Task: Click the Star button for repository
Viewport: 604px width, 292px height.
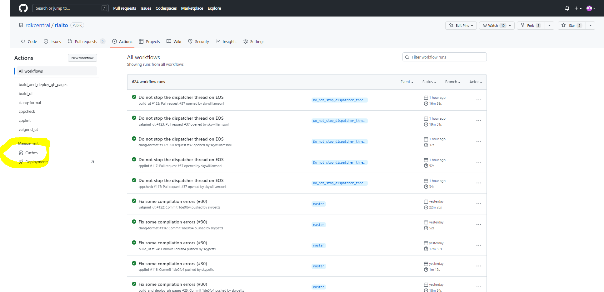Action: point(571,26)
